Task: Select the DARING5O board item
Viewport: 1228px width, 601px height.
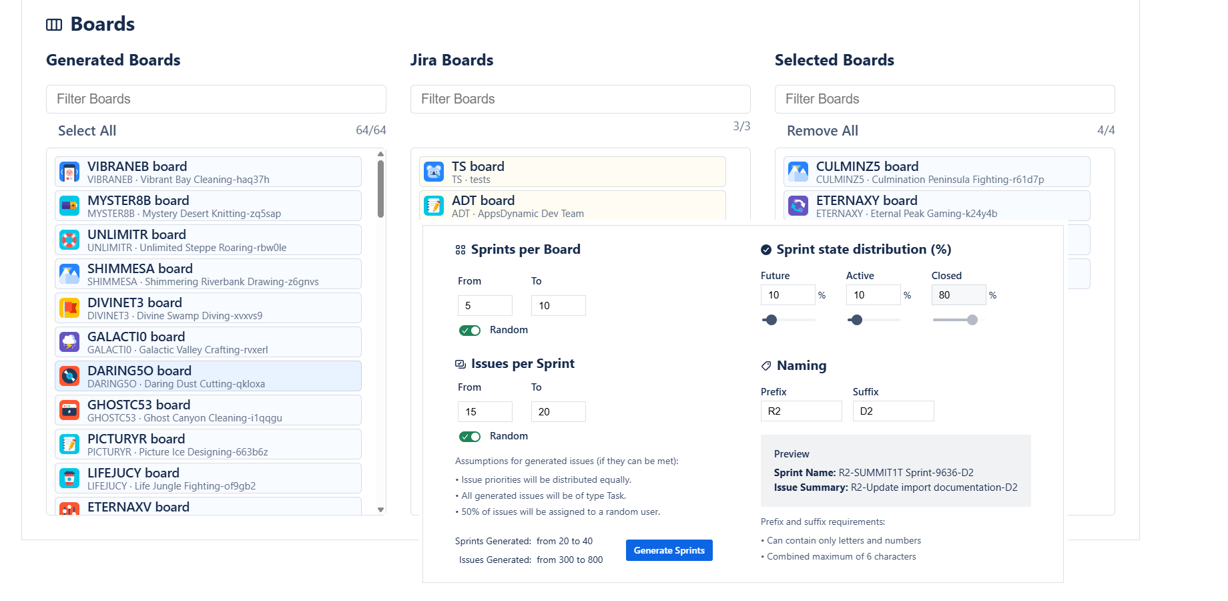Action: [x=208, y=377]
